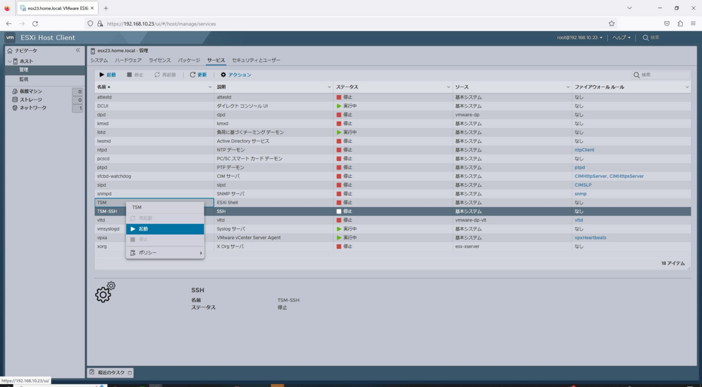Open the vpxHeartbeats firewall rule link
The image size is (702, 387).
coord(590,238)
